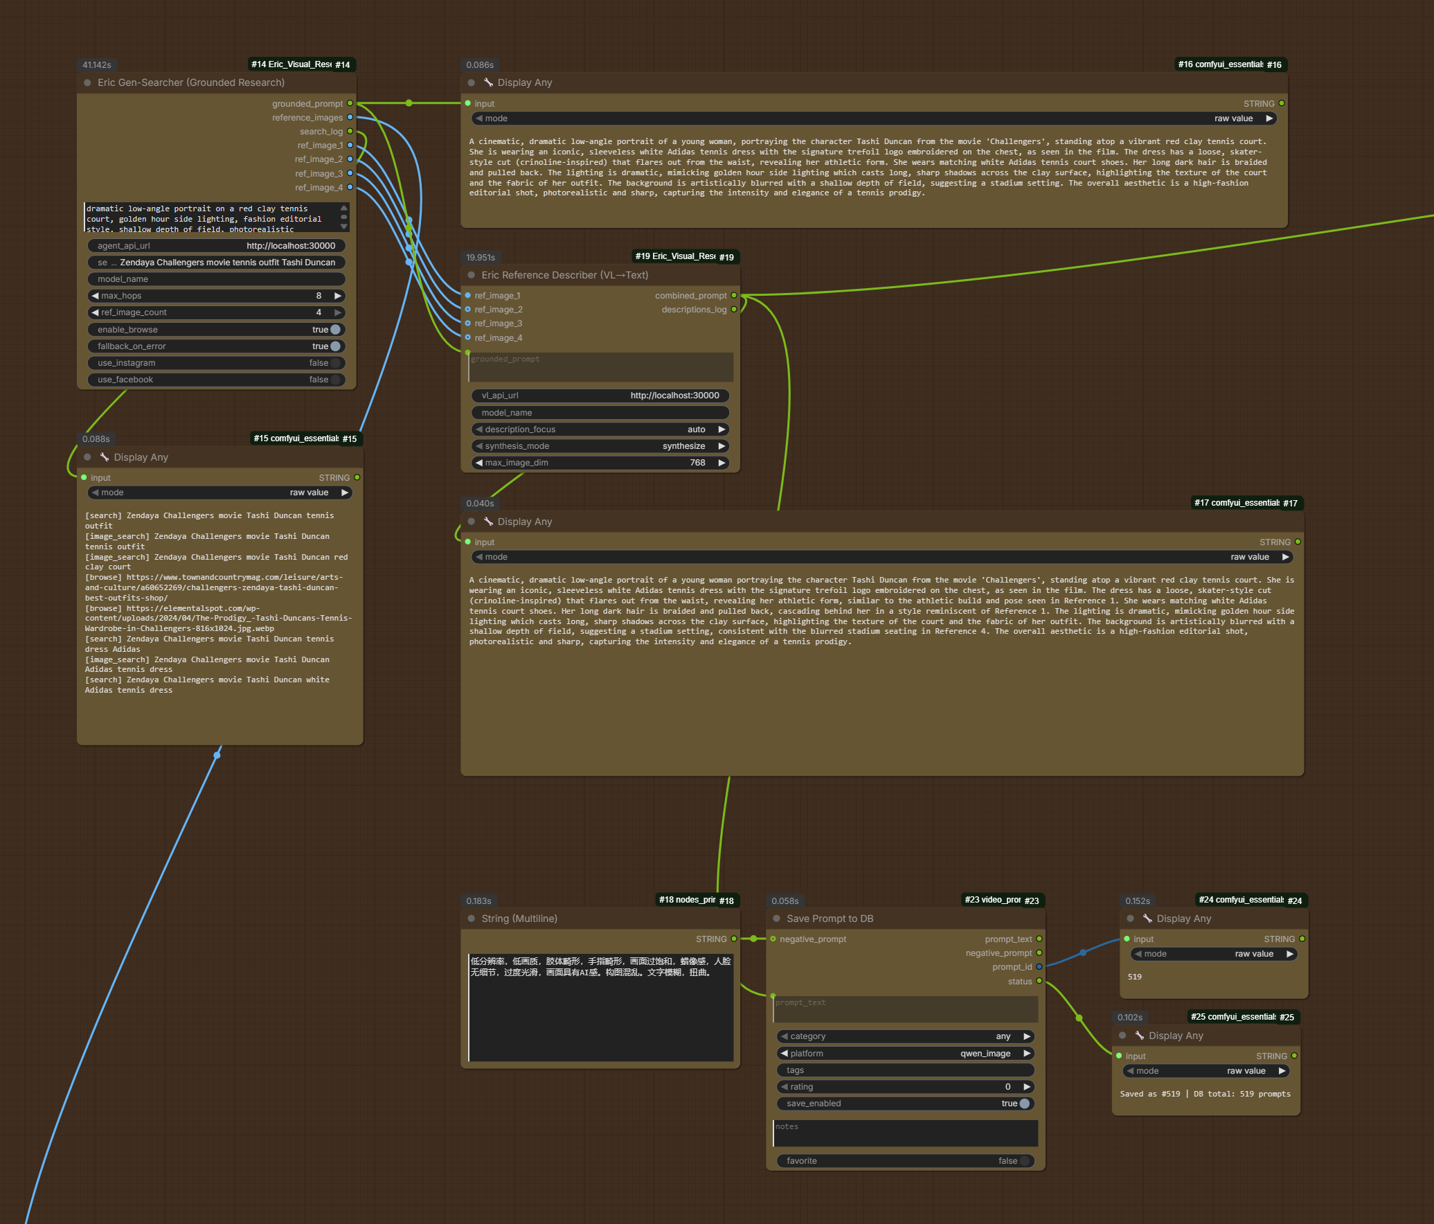Click the notes text area
Screen dimensions: 1434x1224
tap(906, 1133)
